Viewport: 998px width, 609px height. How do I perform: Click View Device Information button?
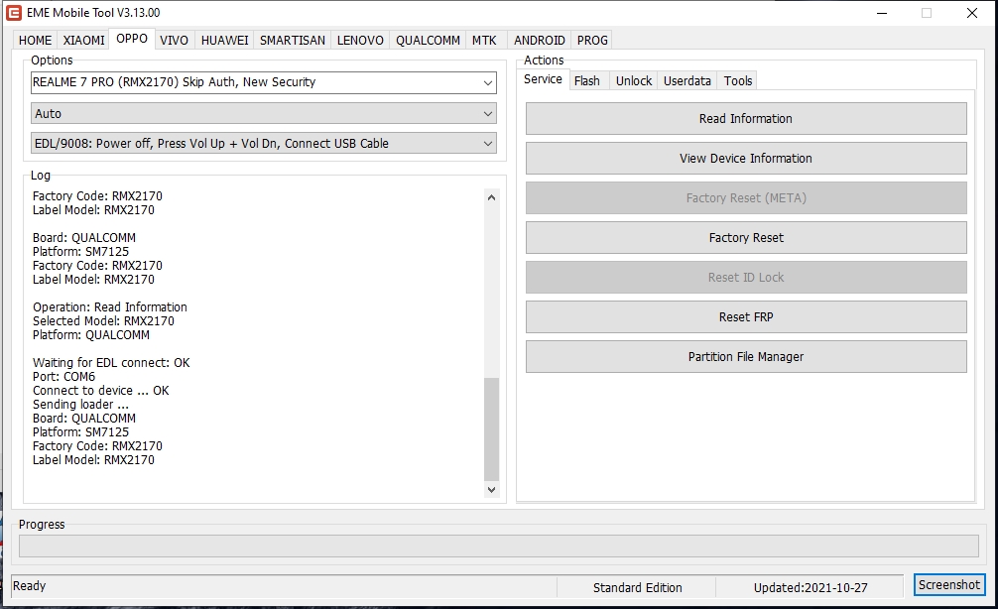coord(746,159)
